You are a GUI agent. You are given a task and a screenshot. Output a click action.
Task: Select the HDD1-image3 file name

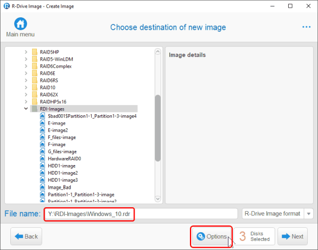(62, 180)
